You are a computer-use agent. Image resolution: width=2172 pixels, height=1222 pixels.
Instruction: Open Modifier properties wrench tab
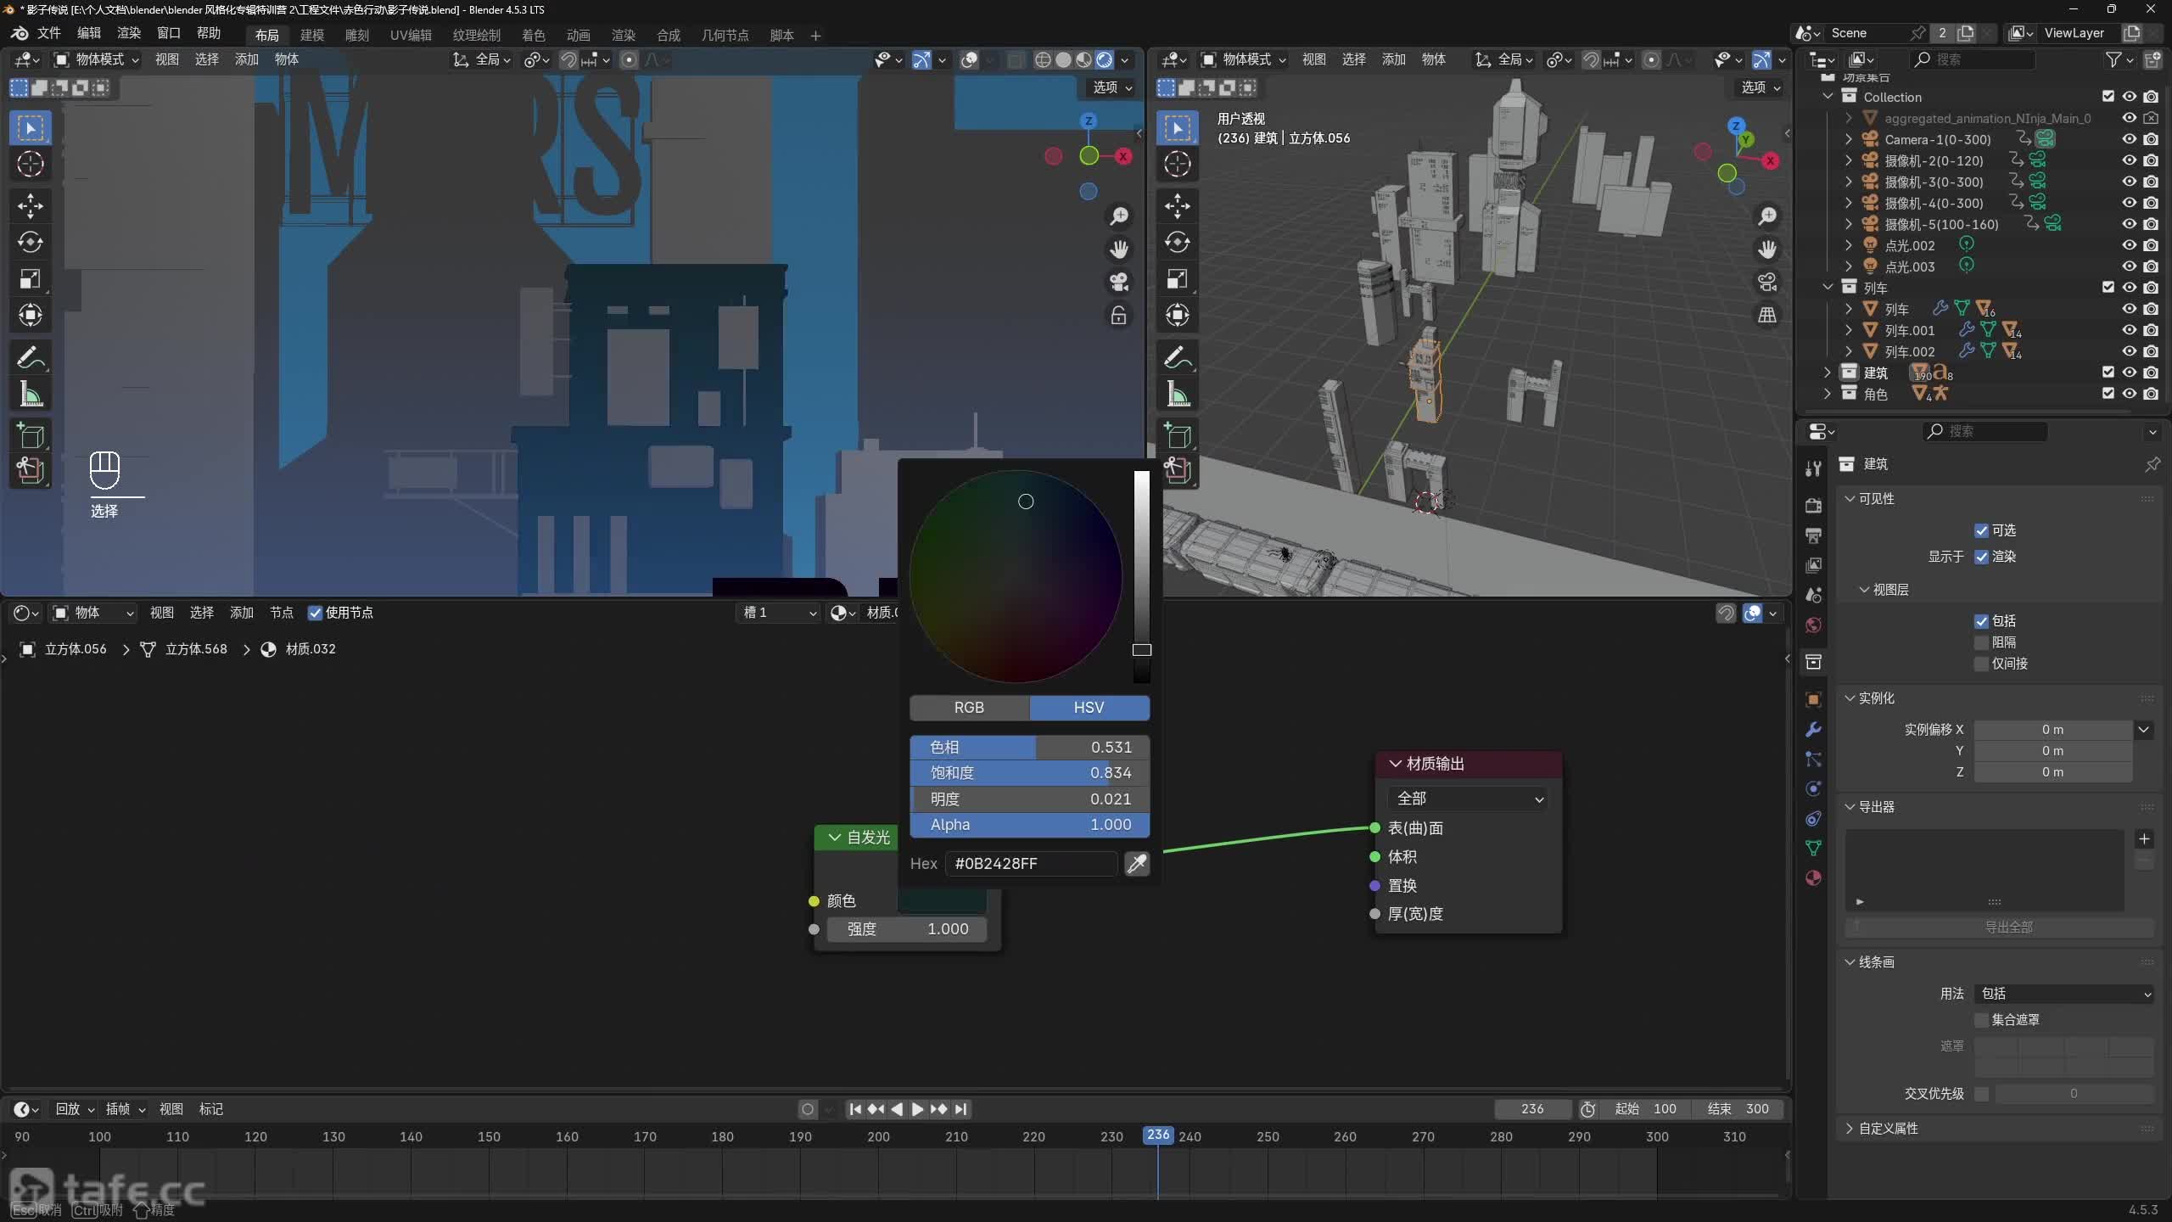coord(1814,730)
